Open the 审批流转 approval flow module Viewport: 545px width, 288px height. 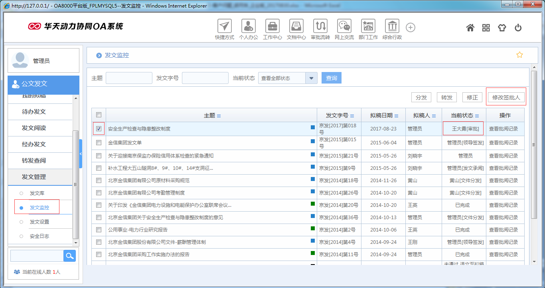[320, 26]
